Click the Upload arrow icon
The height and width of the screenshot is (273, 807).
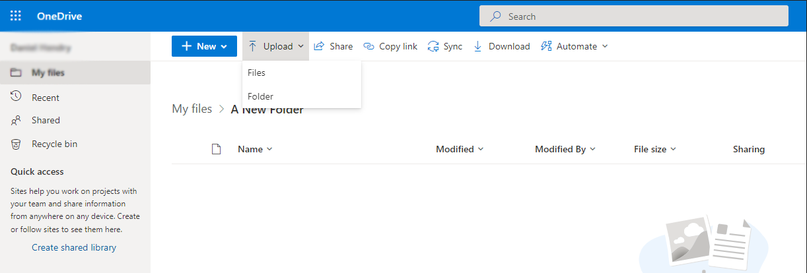click(252, 46)
